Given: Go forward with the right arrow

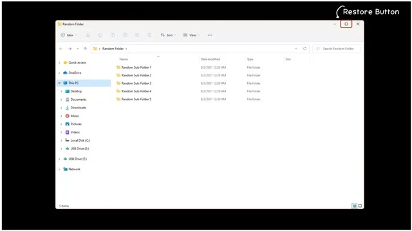Looking at the screenshot, I should tap(70, 49).
